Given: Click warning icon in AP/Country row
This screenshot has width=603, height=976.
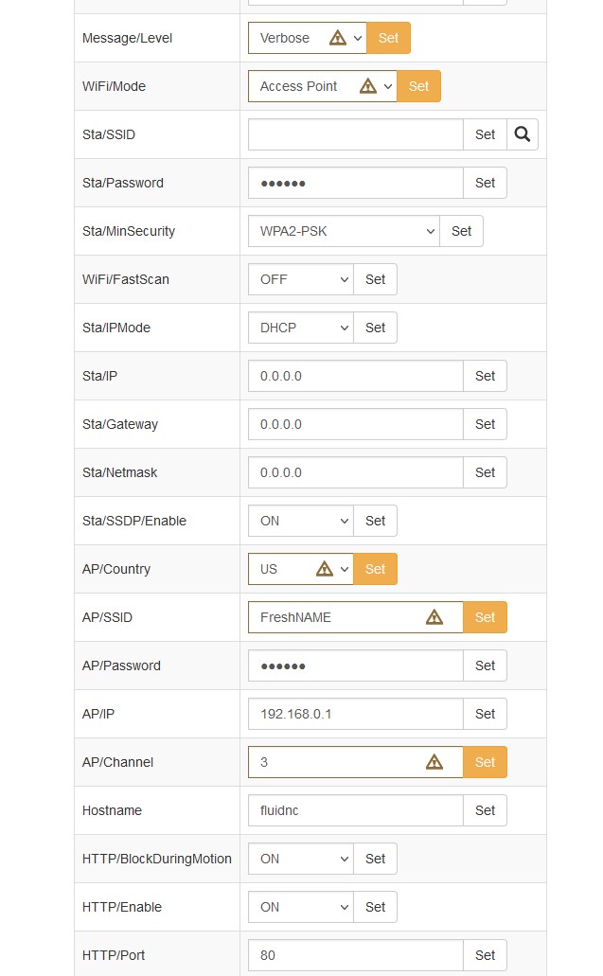Looking at the screenshot, I should point(325,569).
